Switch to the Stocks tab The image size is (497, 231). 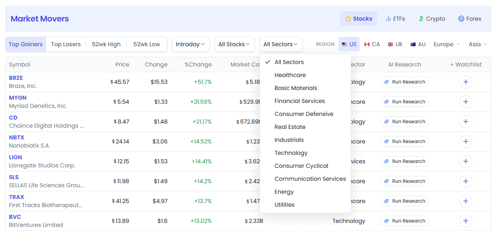point(358,19)
